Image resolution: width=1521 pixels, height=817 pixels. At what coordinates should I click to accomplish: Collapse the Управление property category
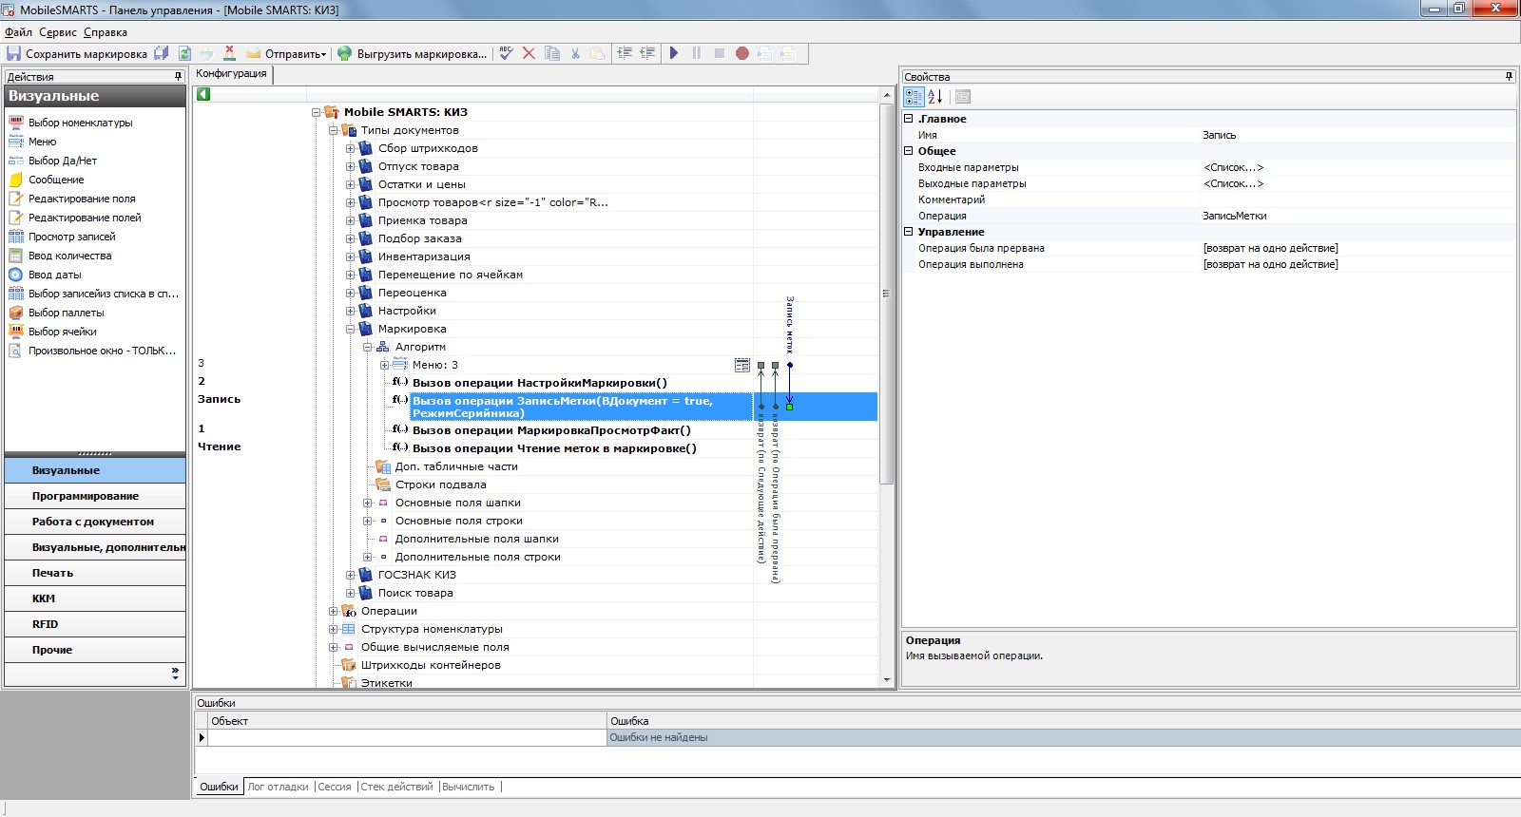pos(909,232)
